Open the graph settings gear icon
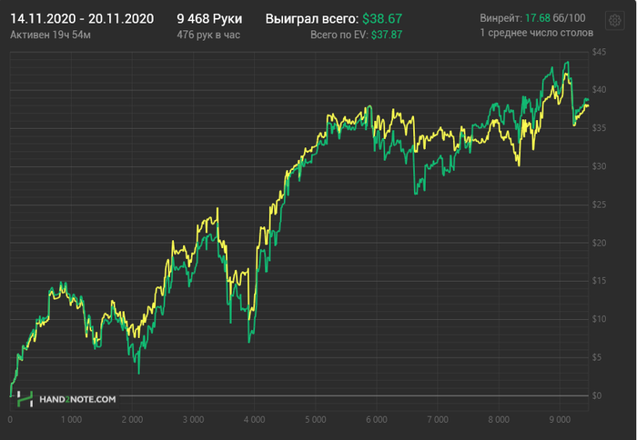The width and height of the screenshot is (637, 440). [614, 20]
